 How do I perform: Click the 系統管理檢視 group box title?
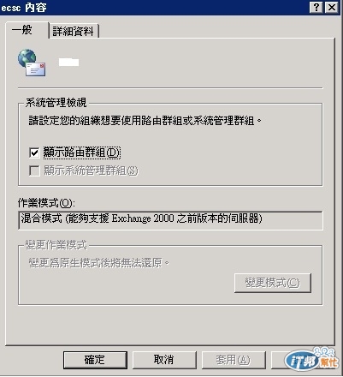pyautogui.click(x=56, y=103)
